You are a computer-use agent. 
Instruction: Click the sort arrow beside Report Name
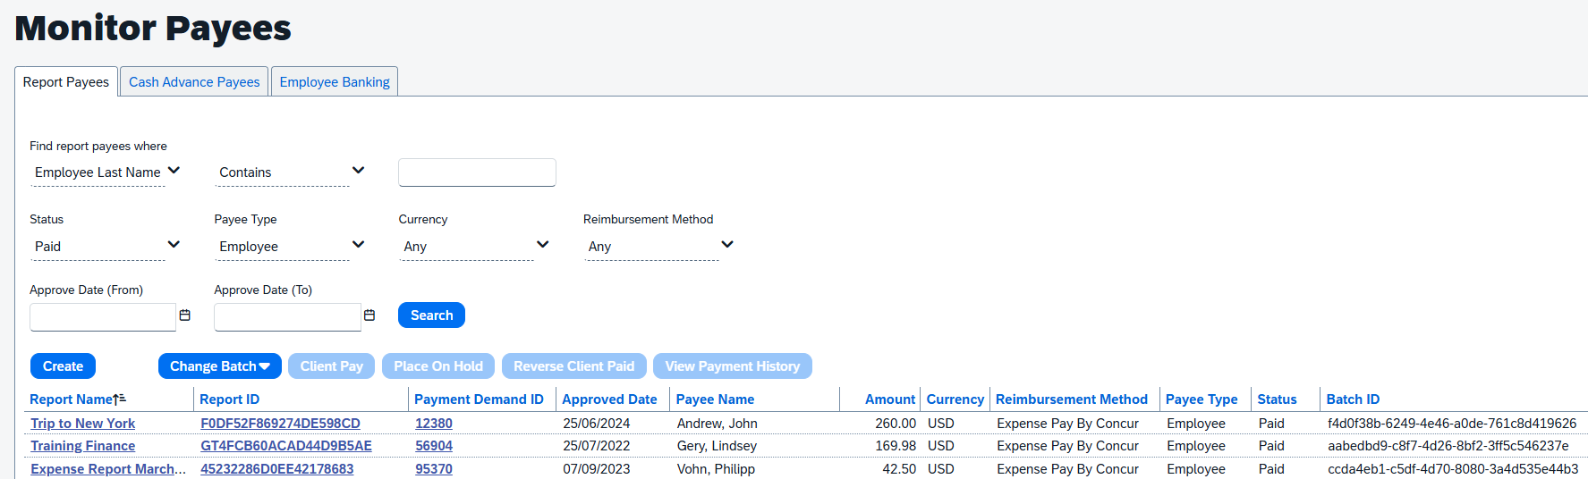[119, 399]
